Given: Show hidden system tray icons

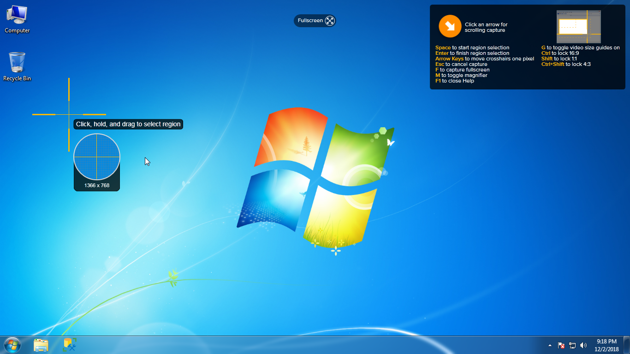Looking at the screenshot, I should click(x=550, y=345).
